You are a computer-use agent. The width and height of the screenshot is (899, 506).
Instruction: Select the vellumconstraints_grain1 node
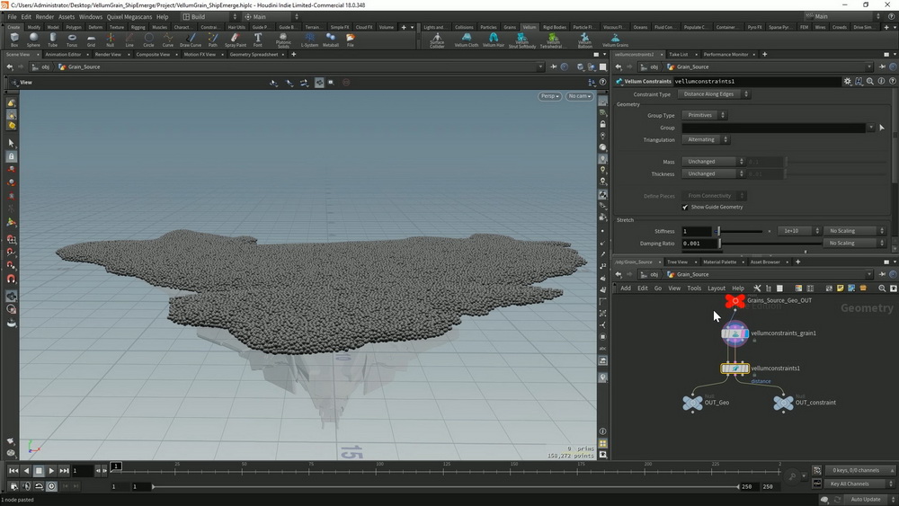click(735, 333)
